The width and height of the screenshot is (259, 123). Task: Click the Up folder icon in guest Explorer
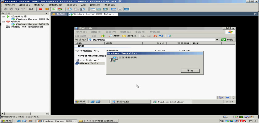tap(103, 36)
